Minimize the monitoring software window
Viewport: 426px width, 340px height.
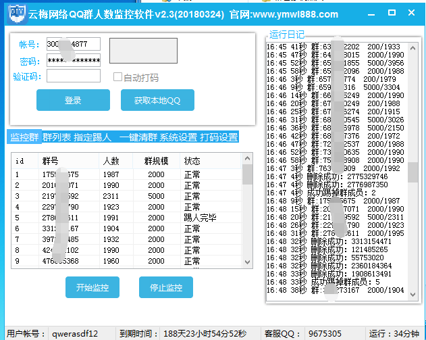[x=371, y=14]
